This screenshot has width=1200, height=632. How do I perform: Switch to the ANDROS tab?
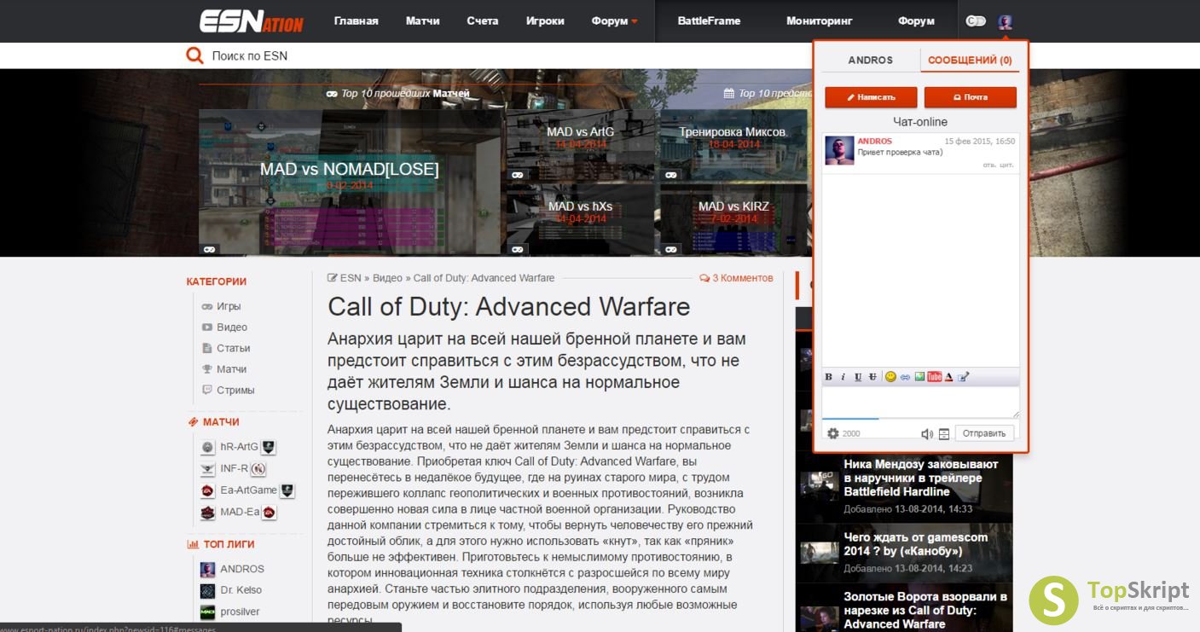click(870, 61)
